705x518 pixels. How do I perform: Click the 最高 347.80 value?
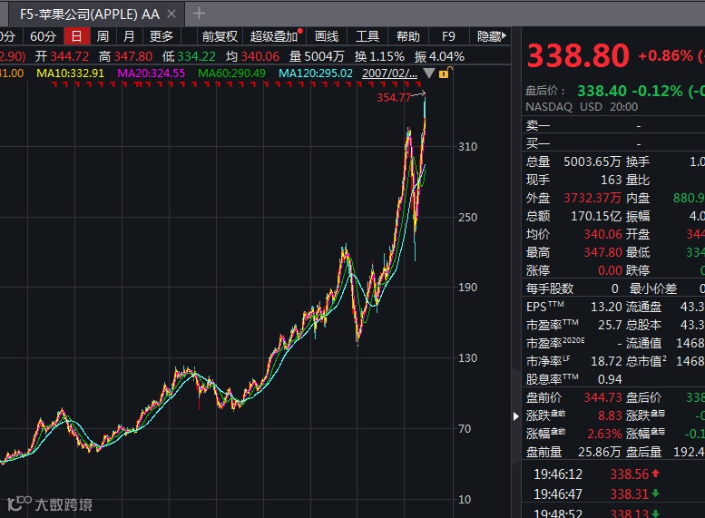[x=603, y=252]
